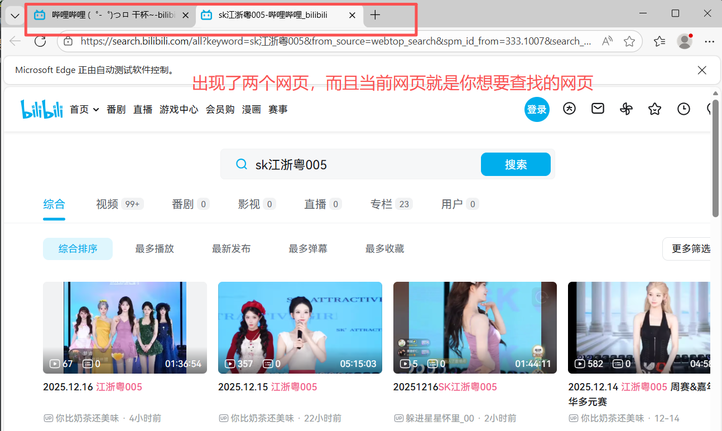Switch to 视频 results tab
Viewport: 722px width, 431px height.
tap(119, 204)
